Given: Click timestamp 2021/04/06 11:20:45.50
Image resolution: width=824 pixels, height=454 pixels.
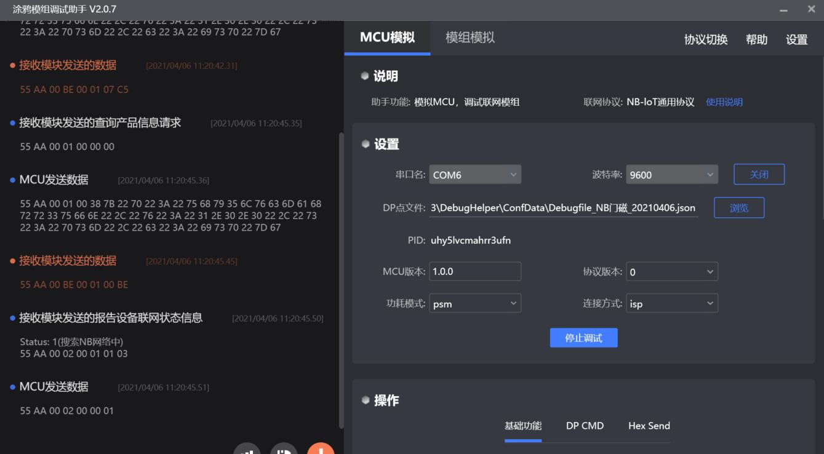Looking at the screenshot, I should [278, 319].
